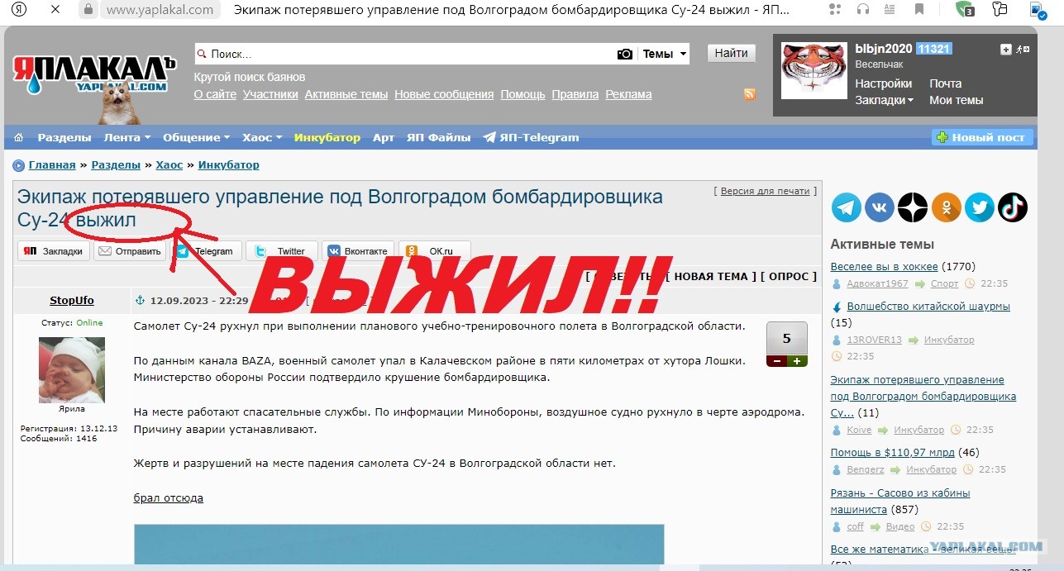Viewport: 1064px width, 571px height.
Task: Click blbjn2020 tiger avatar image
Action: (x=814, y=69)
